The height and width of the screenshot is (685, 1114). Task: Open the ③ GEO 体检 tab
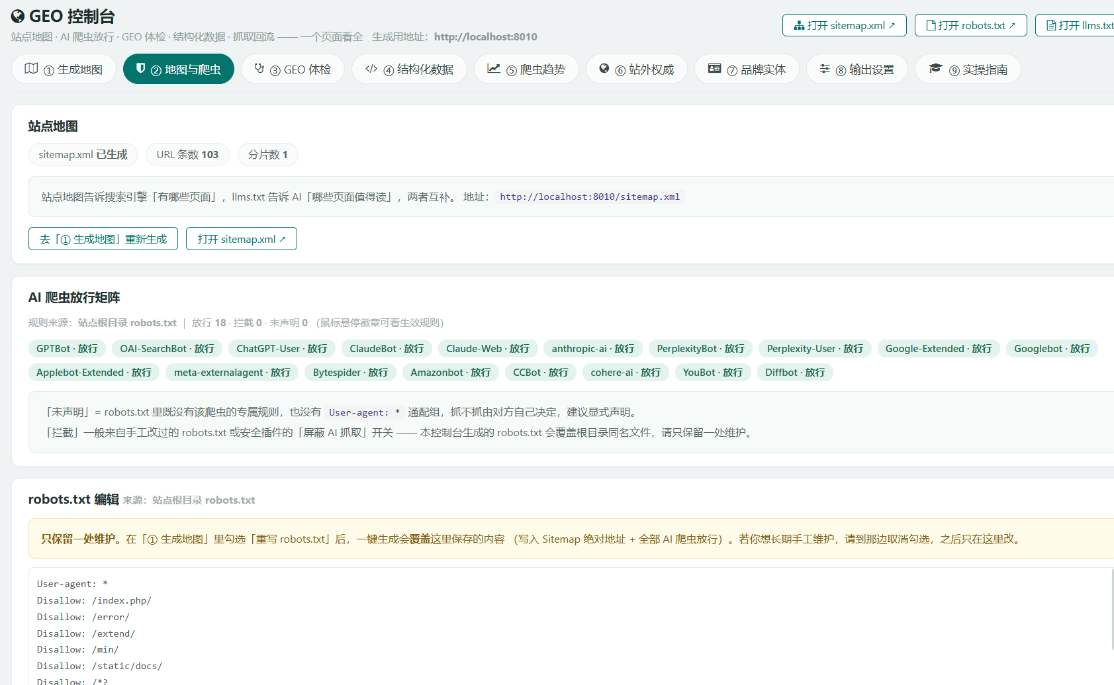pos(293,69)
